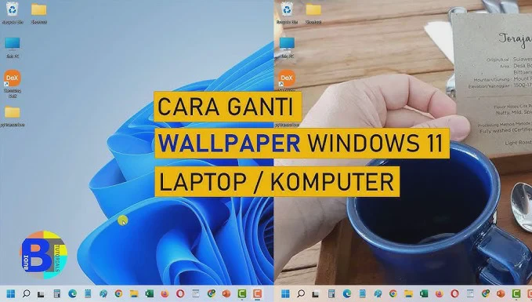
Task: Open Recycle Bin on the blue wallpaper desktop
Action: pos(13,13)
